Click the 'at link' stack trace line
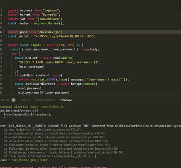181x168 pixels. (x=50, y=156)
